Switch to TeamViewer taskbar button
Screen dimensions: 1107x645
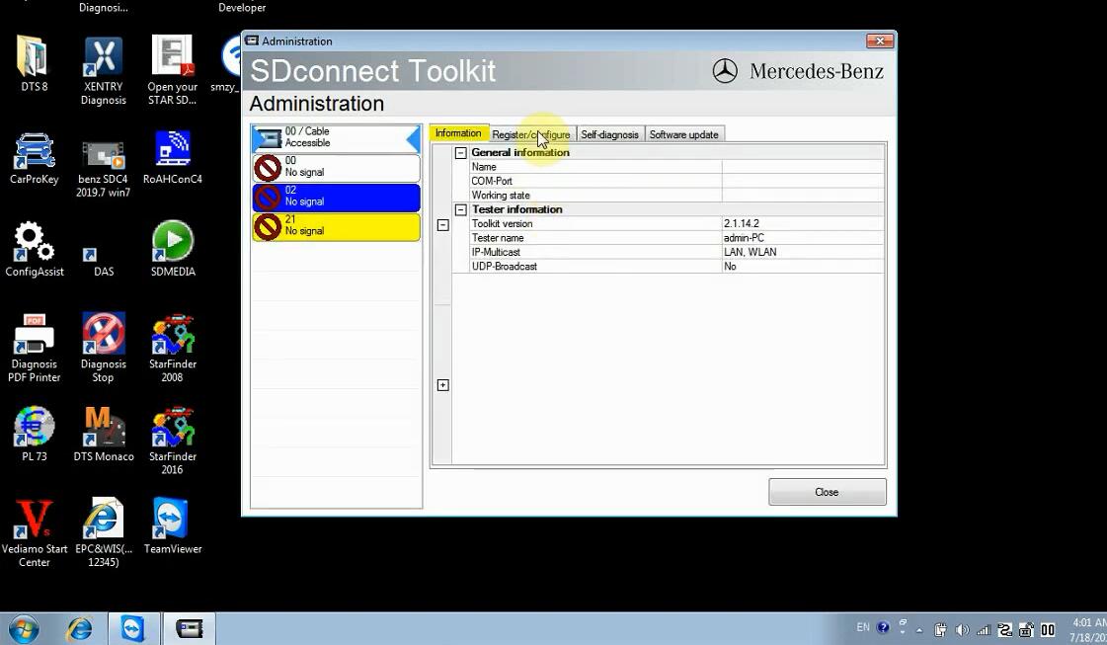click(132, 629)
